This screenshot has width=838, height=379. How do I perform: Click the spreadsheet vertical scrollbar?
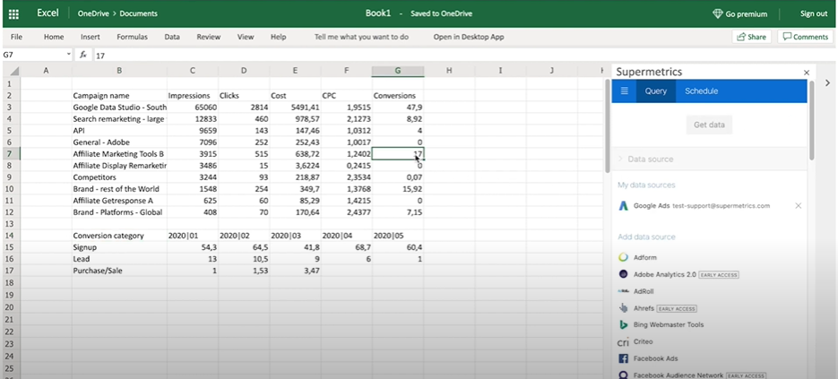(x=607, y=125)
